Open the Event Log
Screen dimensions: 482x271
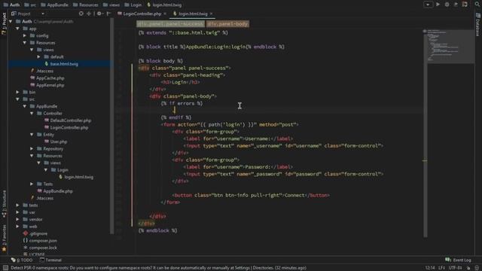coord(459,260)
